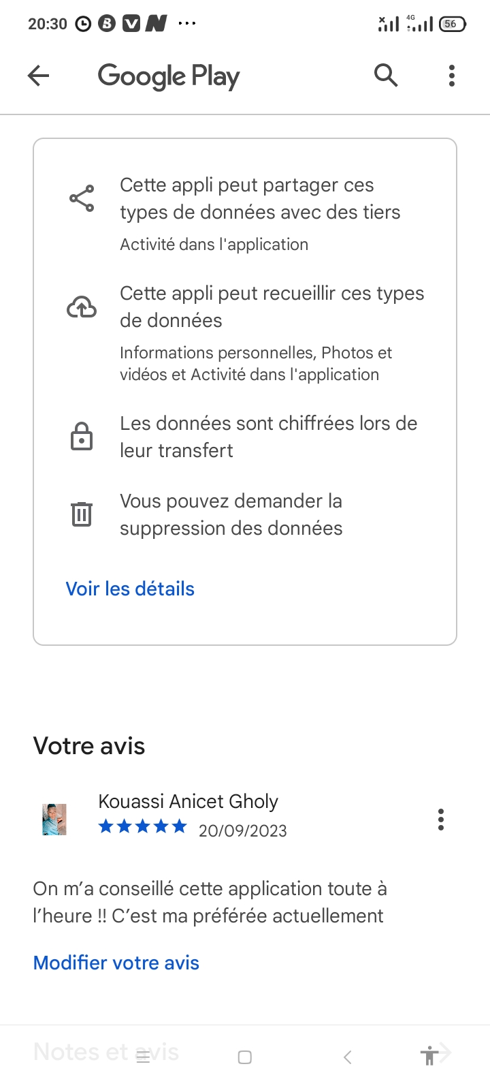Tap the trash bin deletion icon

tap(82, 514)
